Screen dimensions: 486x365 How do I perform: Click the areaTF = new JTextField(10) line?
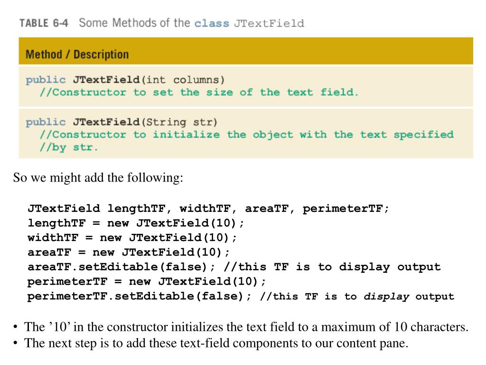(129, 252)
